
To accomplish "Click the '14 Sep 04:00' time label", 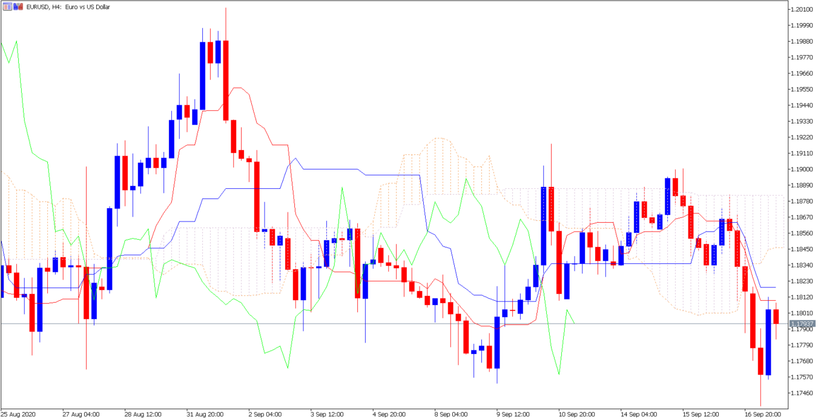I will [x=639, y=415].
